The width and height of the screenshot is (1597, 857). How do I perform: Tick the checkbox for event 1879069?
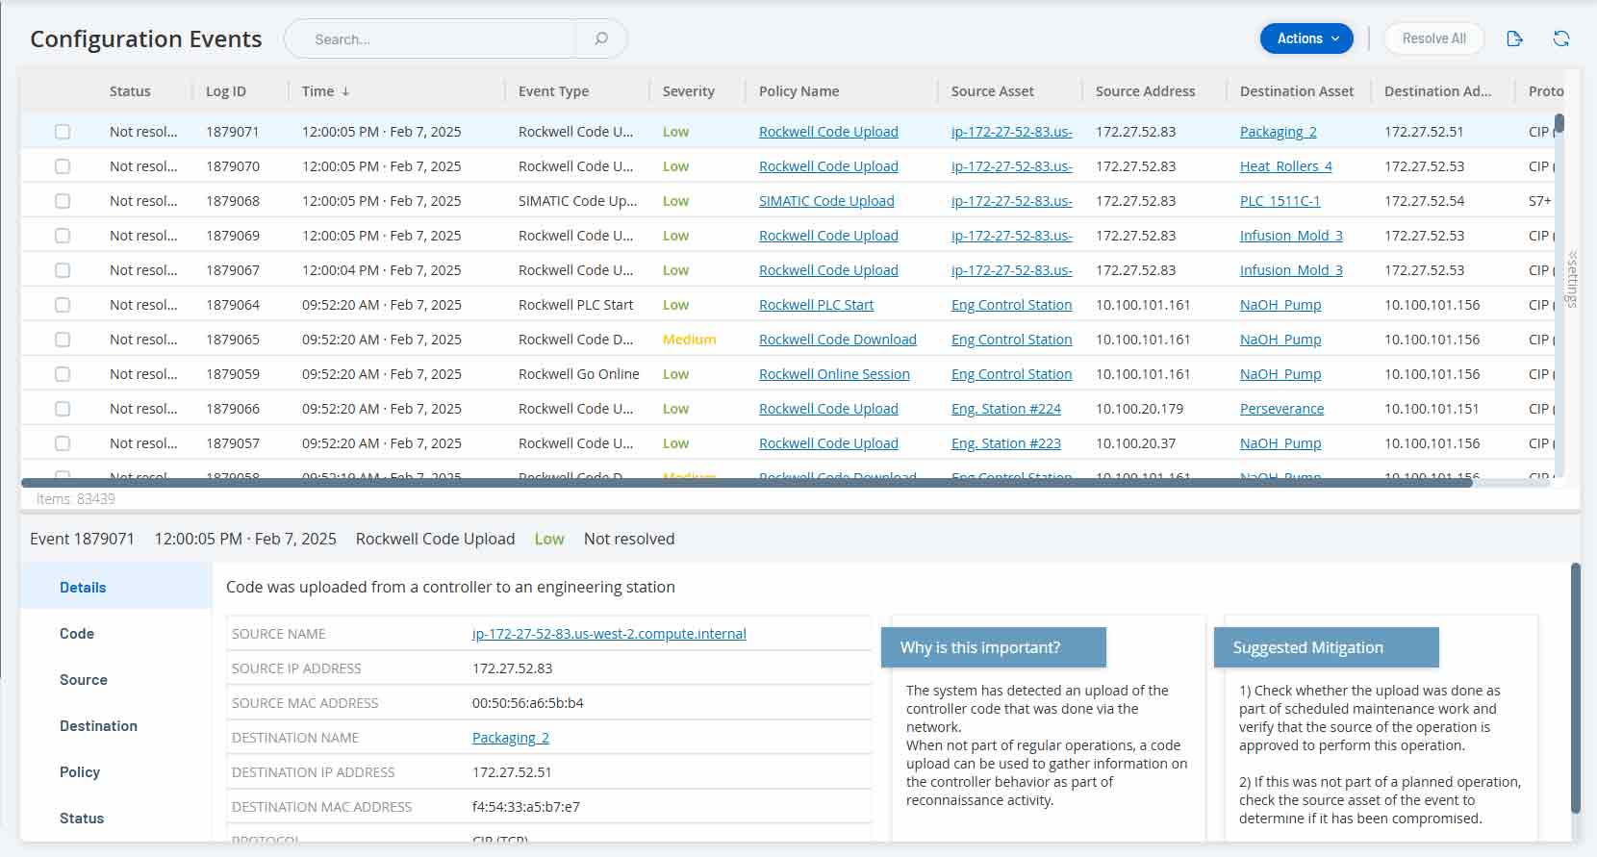coord(63,236)
